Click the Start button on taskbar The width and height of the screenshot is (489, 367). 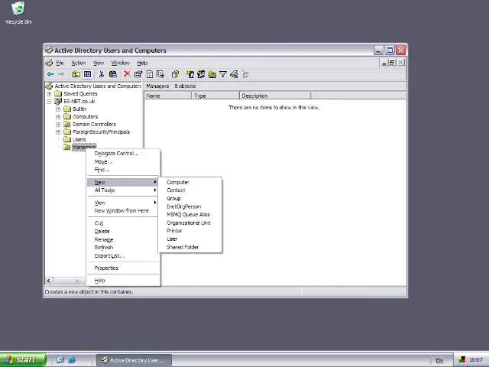click(22, 360)
